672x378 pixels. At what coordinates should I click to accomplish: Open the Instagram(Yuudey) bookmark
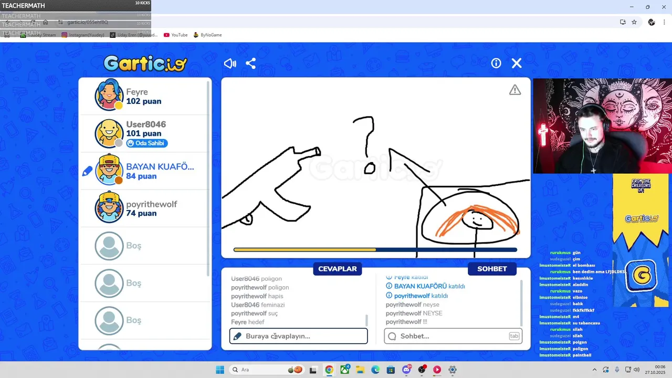coord(82,35)
